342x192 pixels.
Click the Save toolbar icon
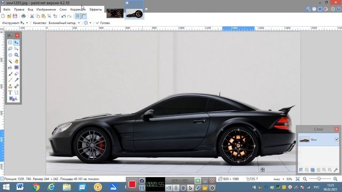pos(15,16)
